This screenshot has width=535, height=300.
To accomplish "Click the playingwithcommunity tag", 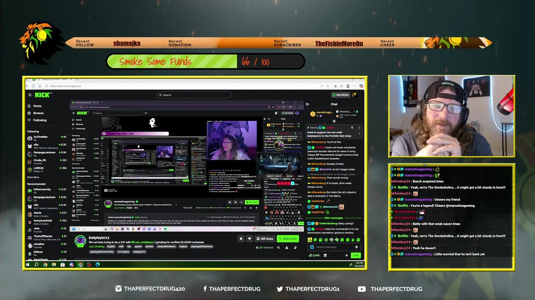I will (x=102, y=252).
